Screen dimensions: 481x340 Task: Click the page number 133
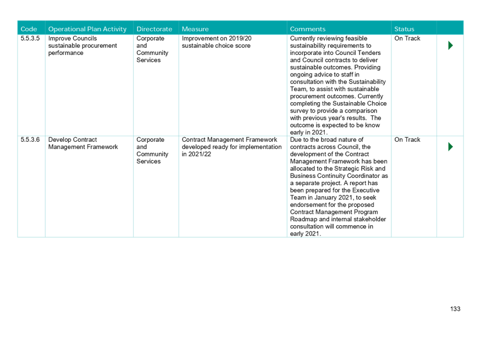pos(455,309)
